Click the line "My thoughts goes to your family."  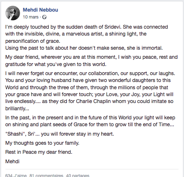click(x=42, y=143)
